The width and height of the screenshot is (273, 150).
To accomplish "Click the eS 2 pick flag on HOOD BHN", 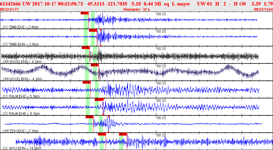I will (x=95, y=65).
